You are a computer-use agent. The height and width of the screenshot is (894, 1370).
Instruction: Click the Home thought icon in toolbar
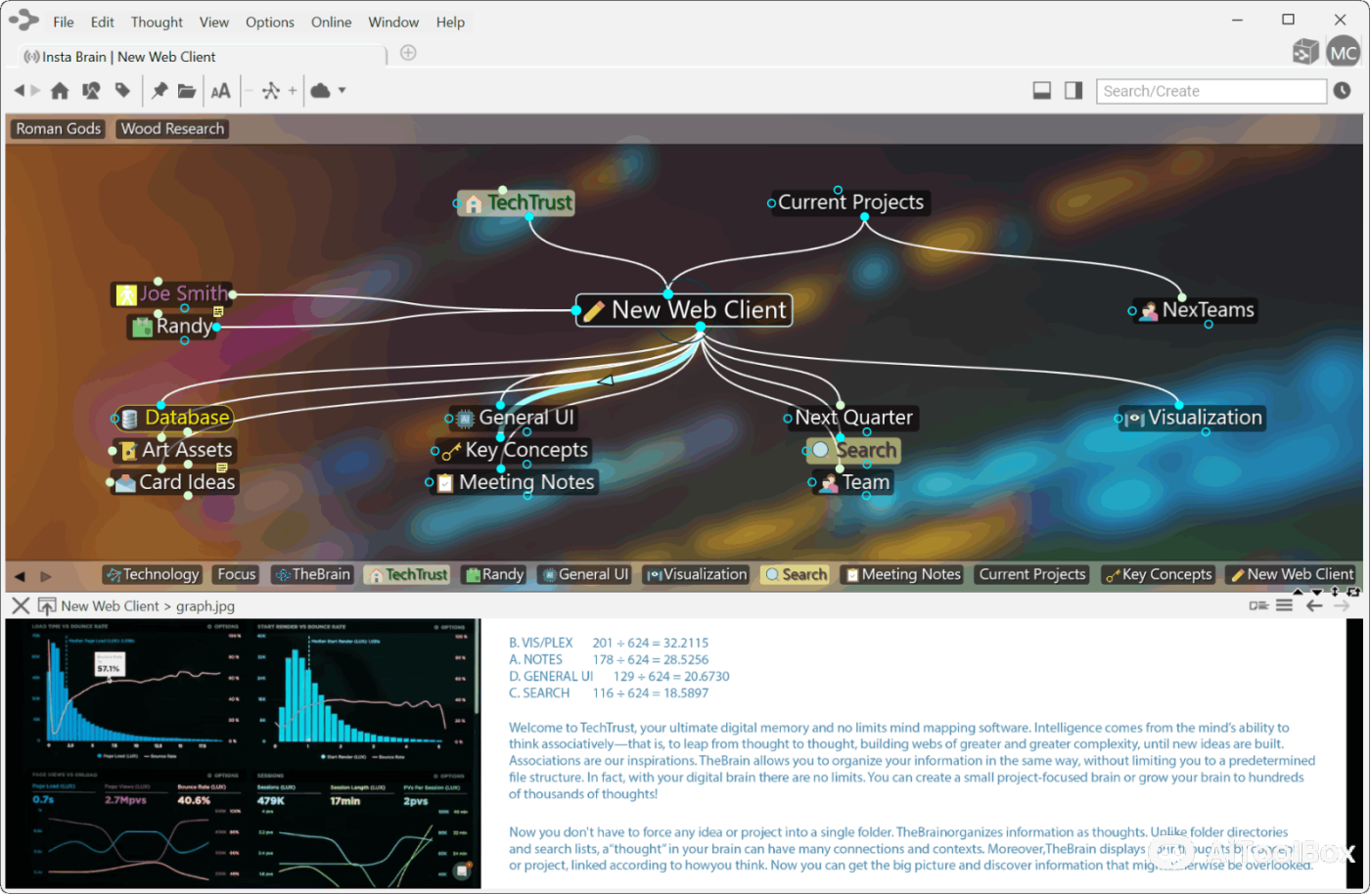point(60,91)
